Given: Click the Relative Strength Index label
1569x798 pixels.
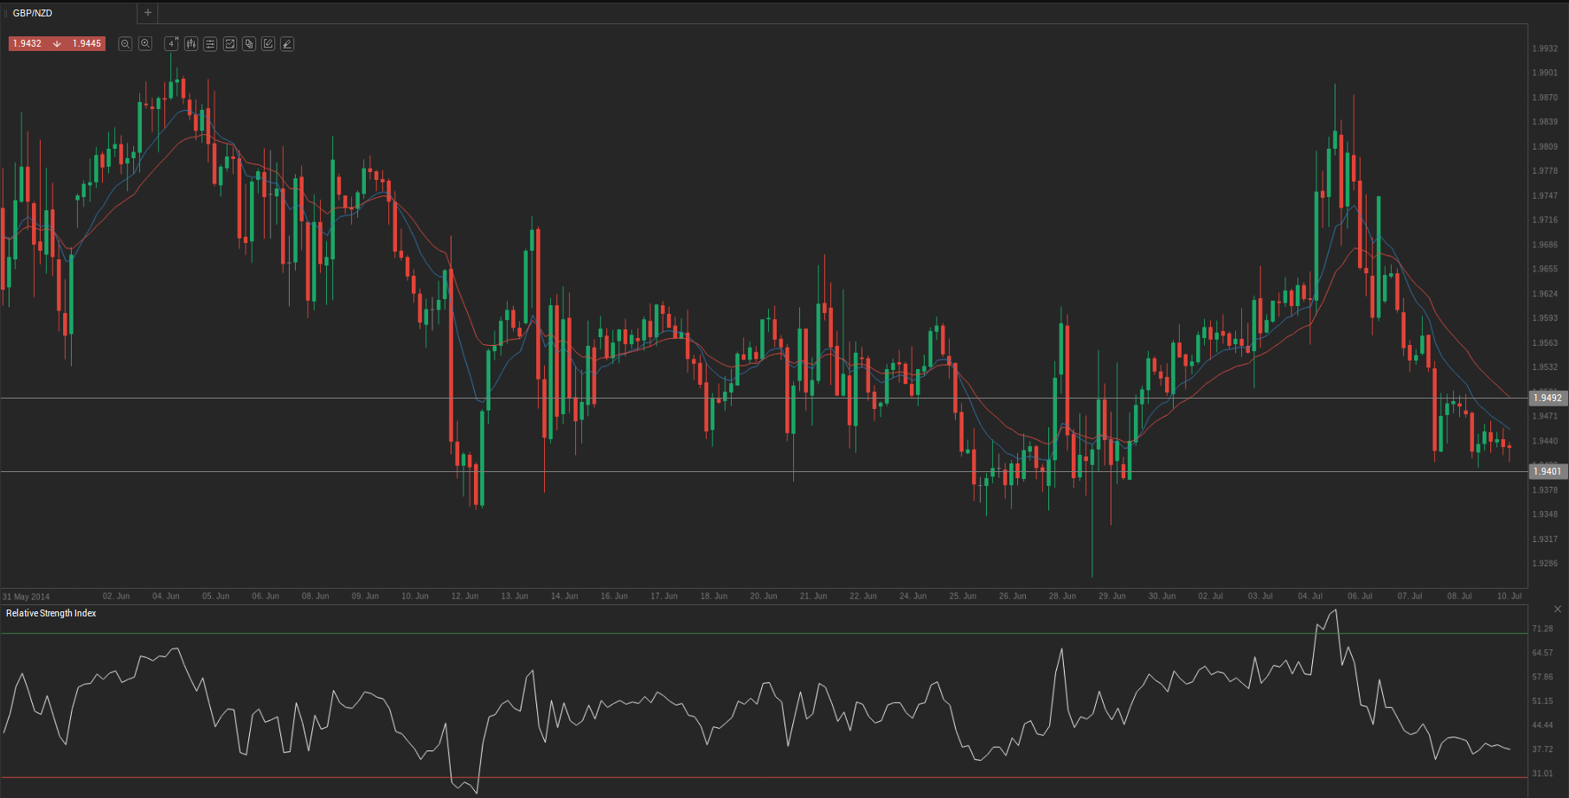Looking at the screenshot, I should pyautogui.click(x=51, y=613).
